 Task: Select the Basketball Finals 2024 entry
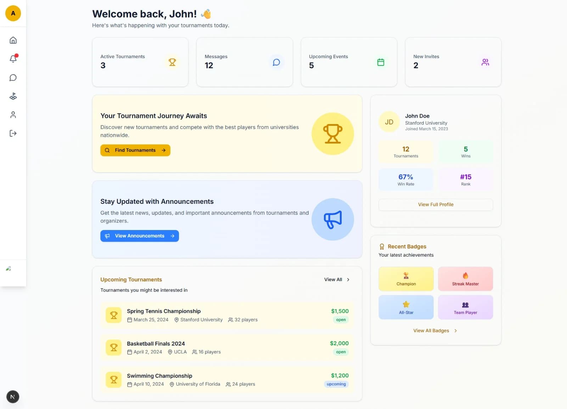point(156,343)
